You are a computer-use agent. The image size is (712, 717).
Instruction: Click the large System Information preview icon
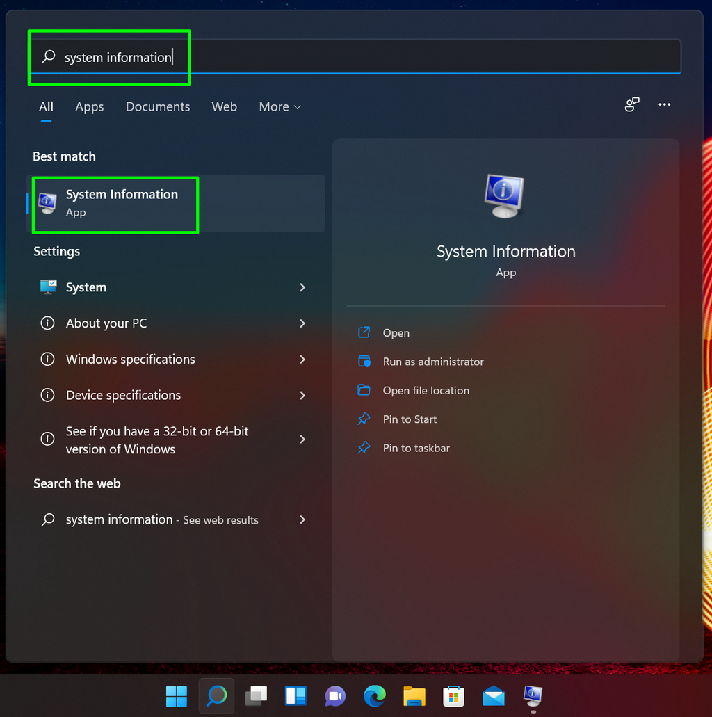(505, 195)
